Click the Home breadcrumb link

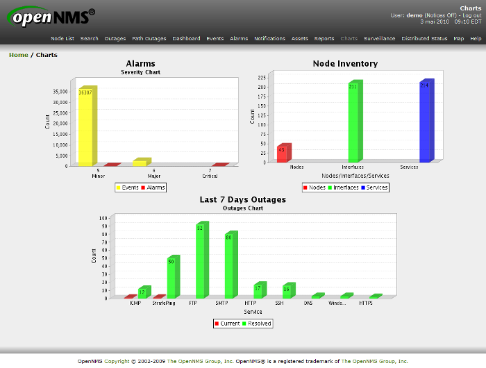pyautogui.click(x=19, y=55)
